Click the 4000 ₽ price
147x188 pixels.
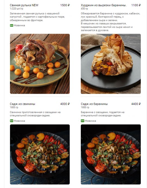point(65,104)
